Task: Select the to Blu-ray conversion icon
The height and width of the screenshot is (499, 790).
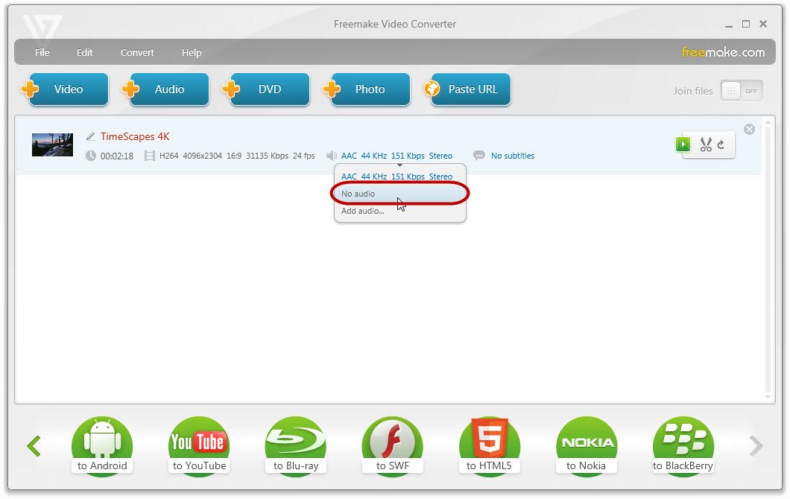Action: pyautogui.click(x=296, y=446)
